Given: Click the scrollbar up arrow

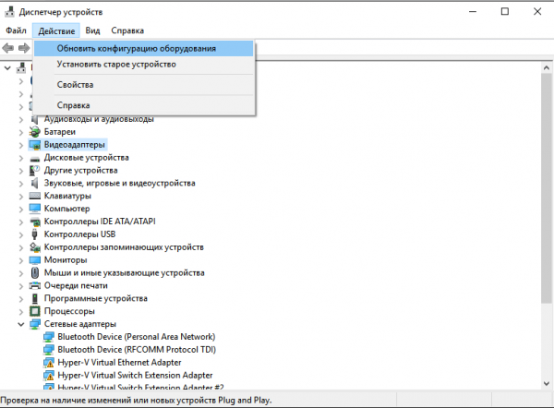Looking at the screenshot, I should tap(547, 67).
